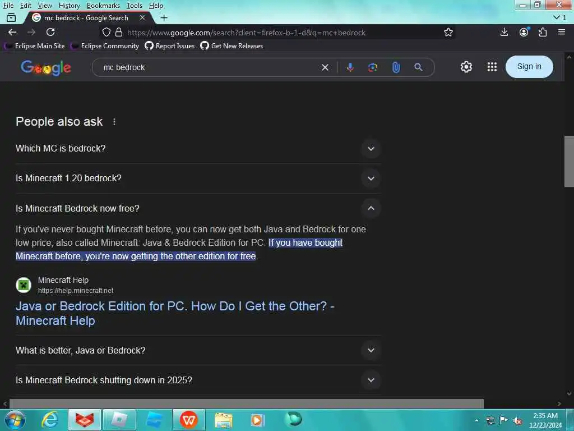Open Windows Explorer folder on taskbar

point(223,420)
